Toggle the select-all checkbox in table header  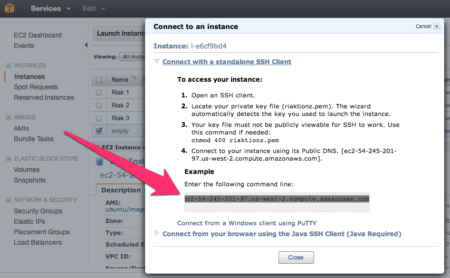click(x=99, y=80)
